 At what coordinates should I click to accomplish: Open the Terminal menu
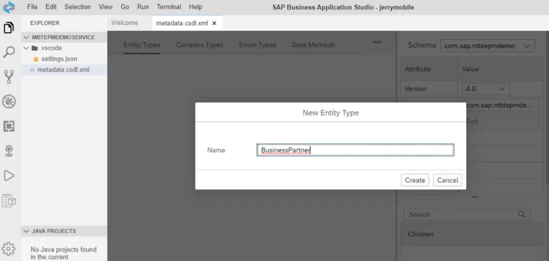169,7
